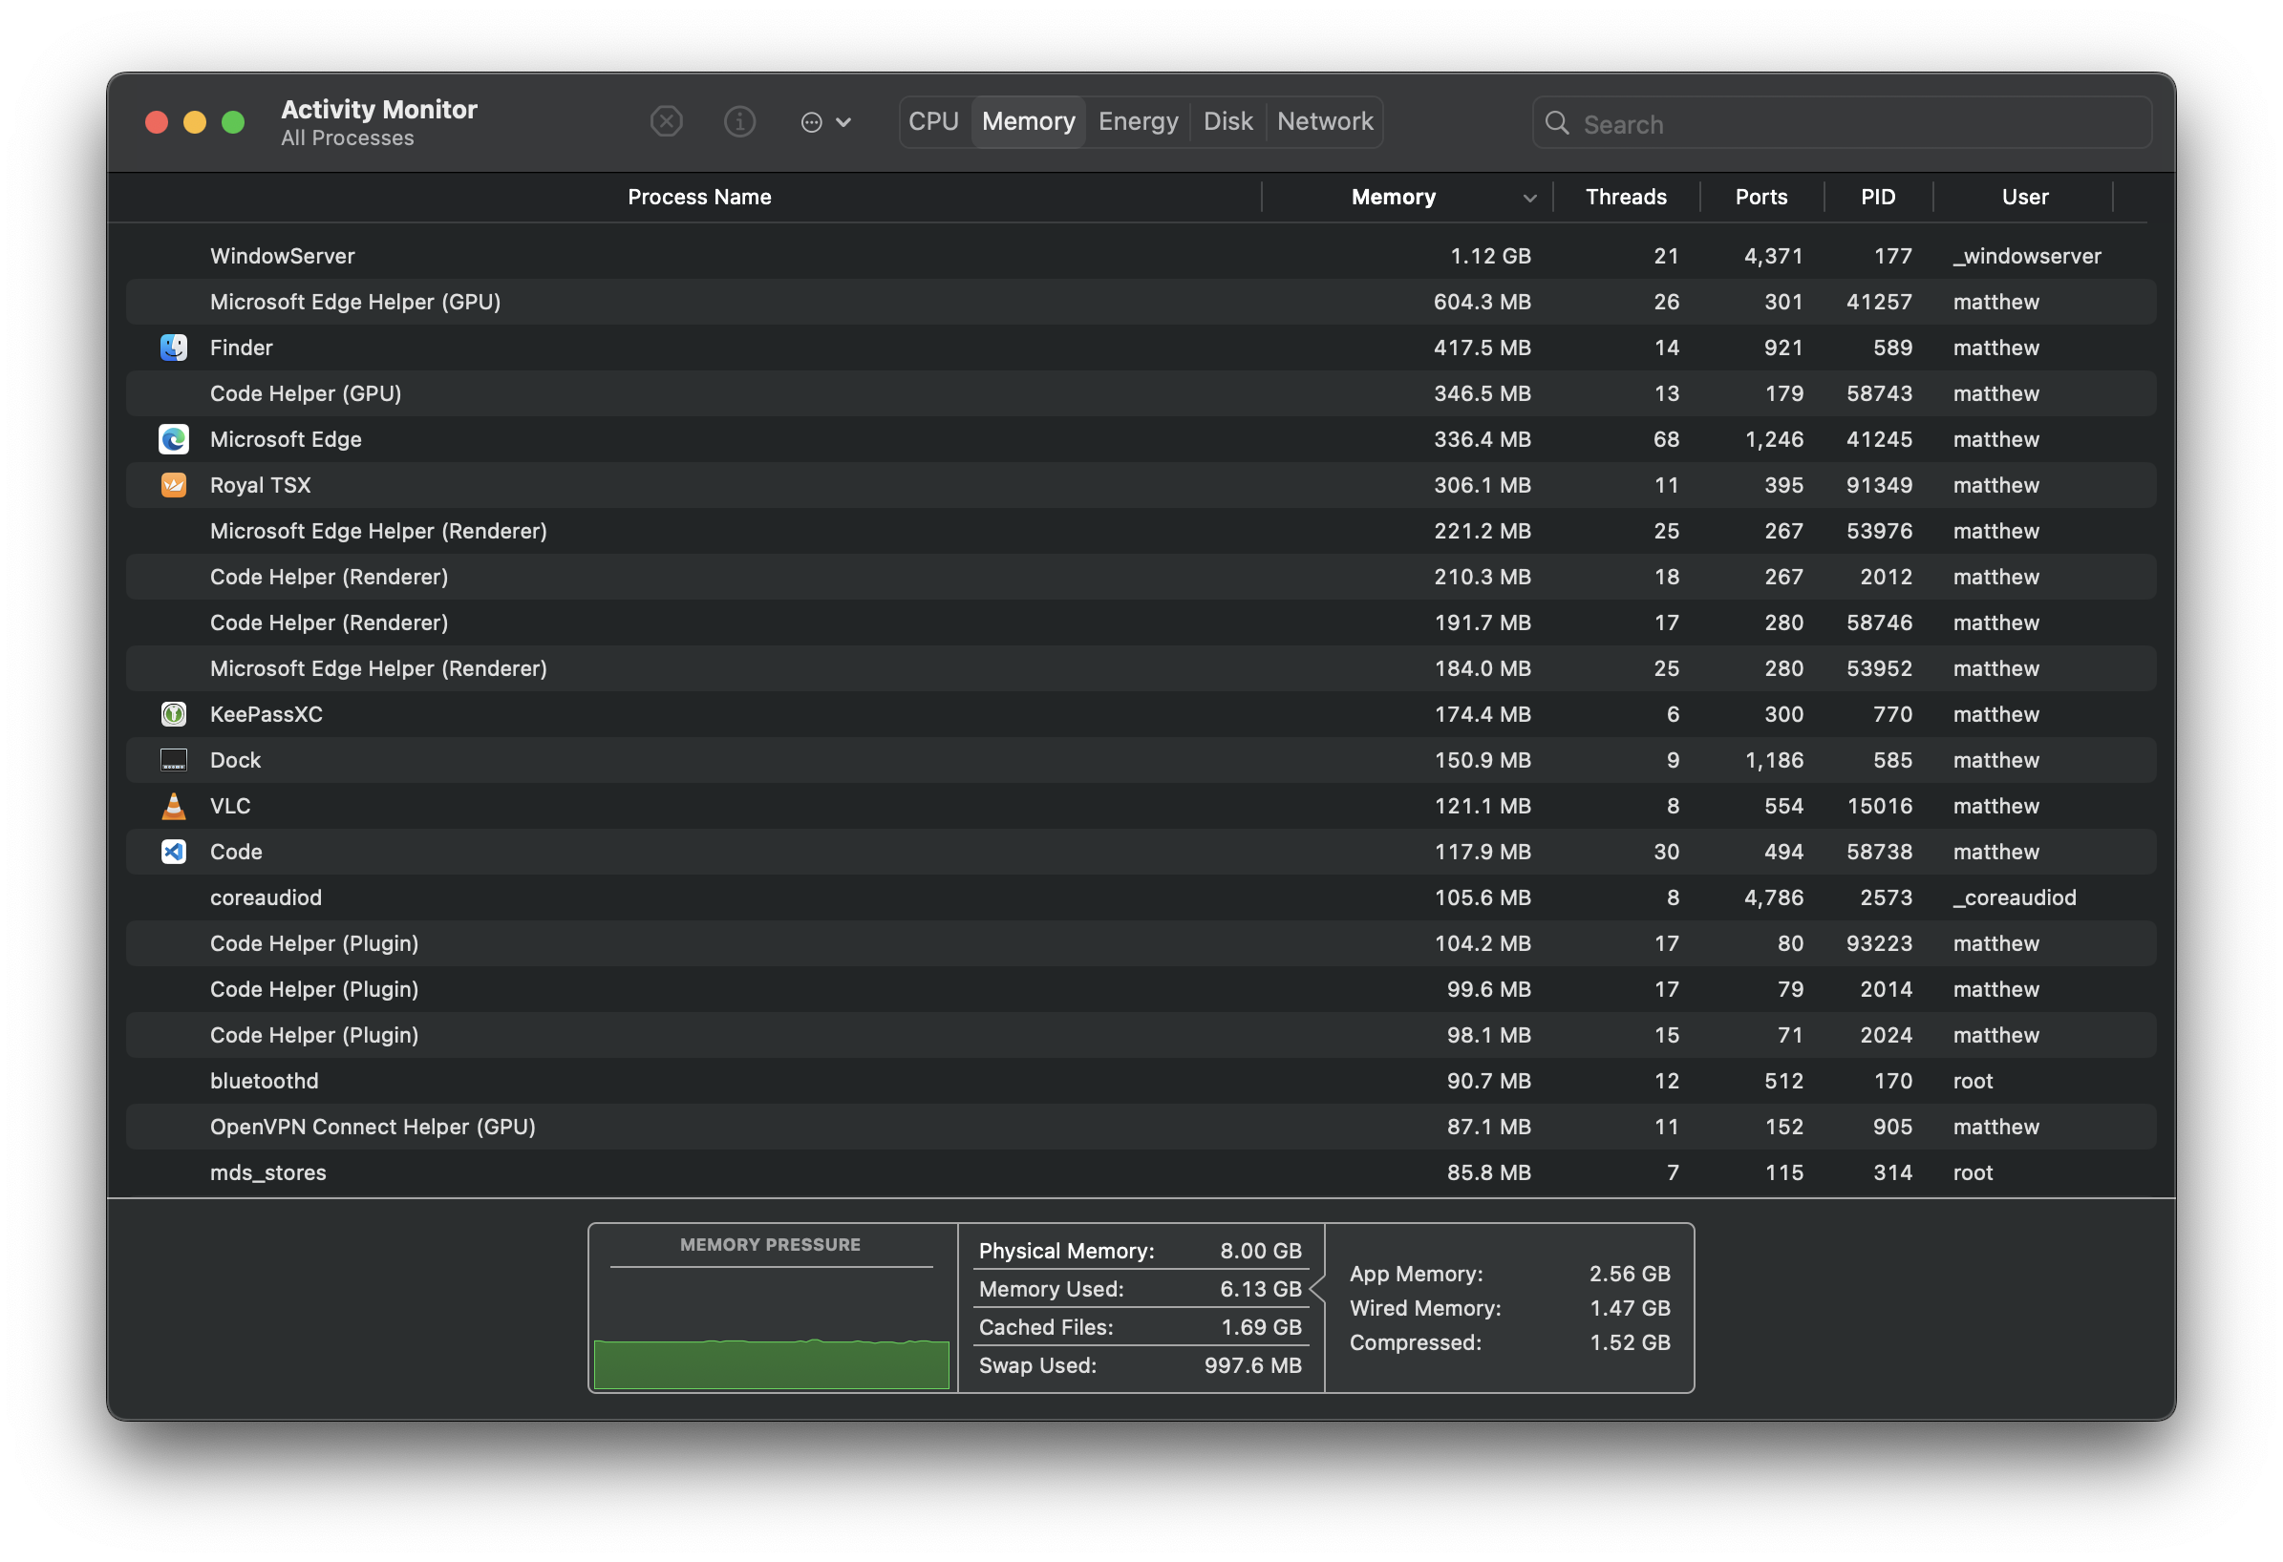
Task: Click the 4,786 ports value for coreaudiod
Action: click(1773, 897)
